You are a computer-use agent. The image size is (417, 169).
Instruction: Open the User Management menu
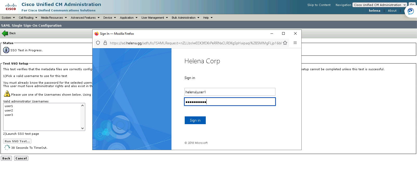(x=154, y=18)
